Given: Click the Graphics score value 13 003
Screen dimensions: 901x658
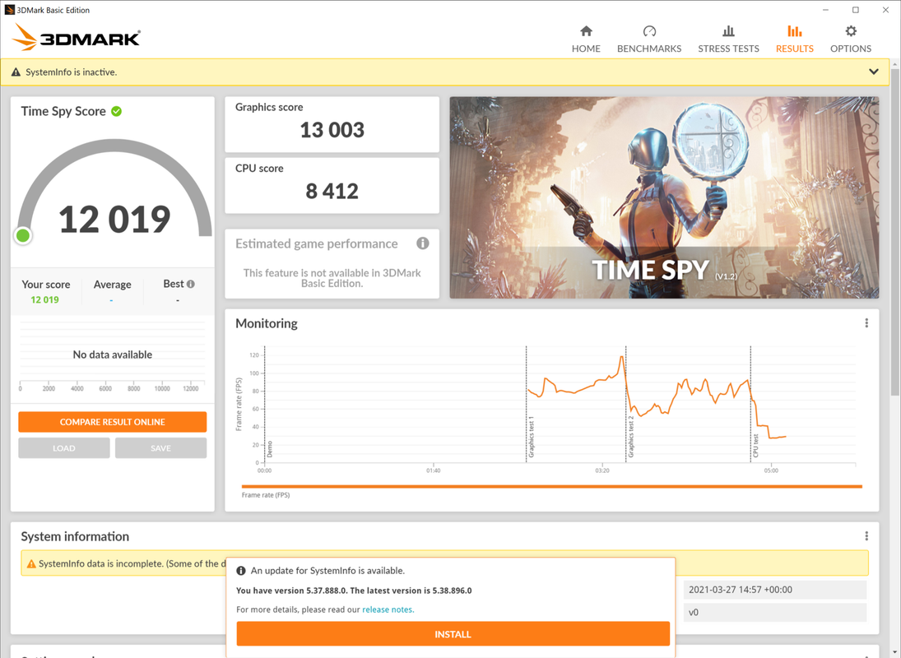Looking at the screenshot, I should point(332,130).
